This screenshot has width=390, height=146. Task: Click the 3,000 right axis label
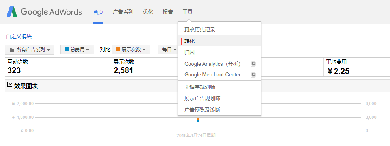click(371, 117)
